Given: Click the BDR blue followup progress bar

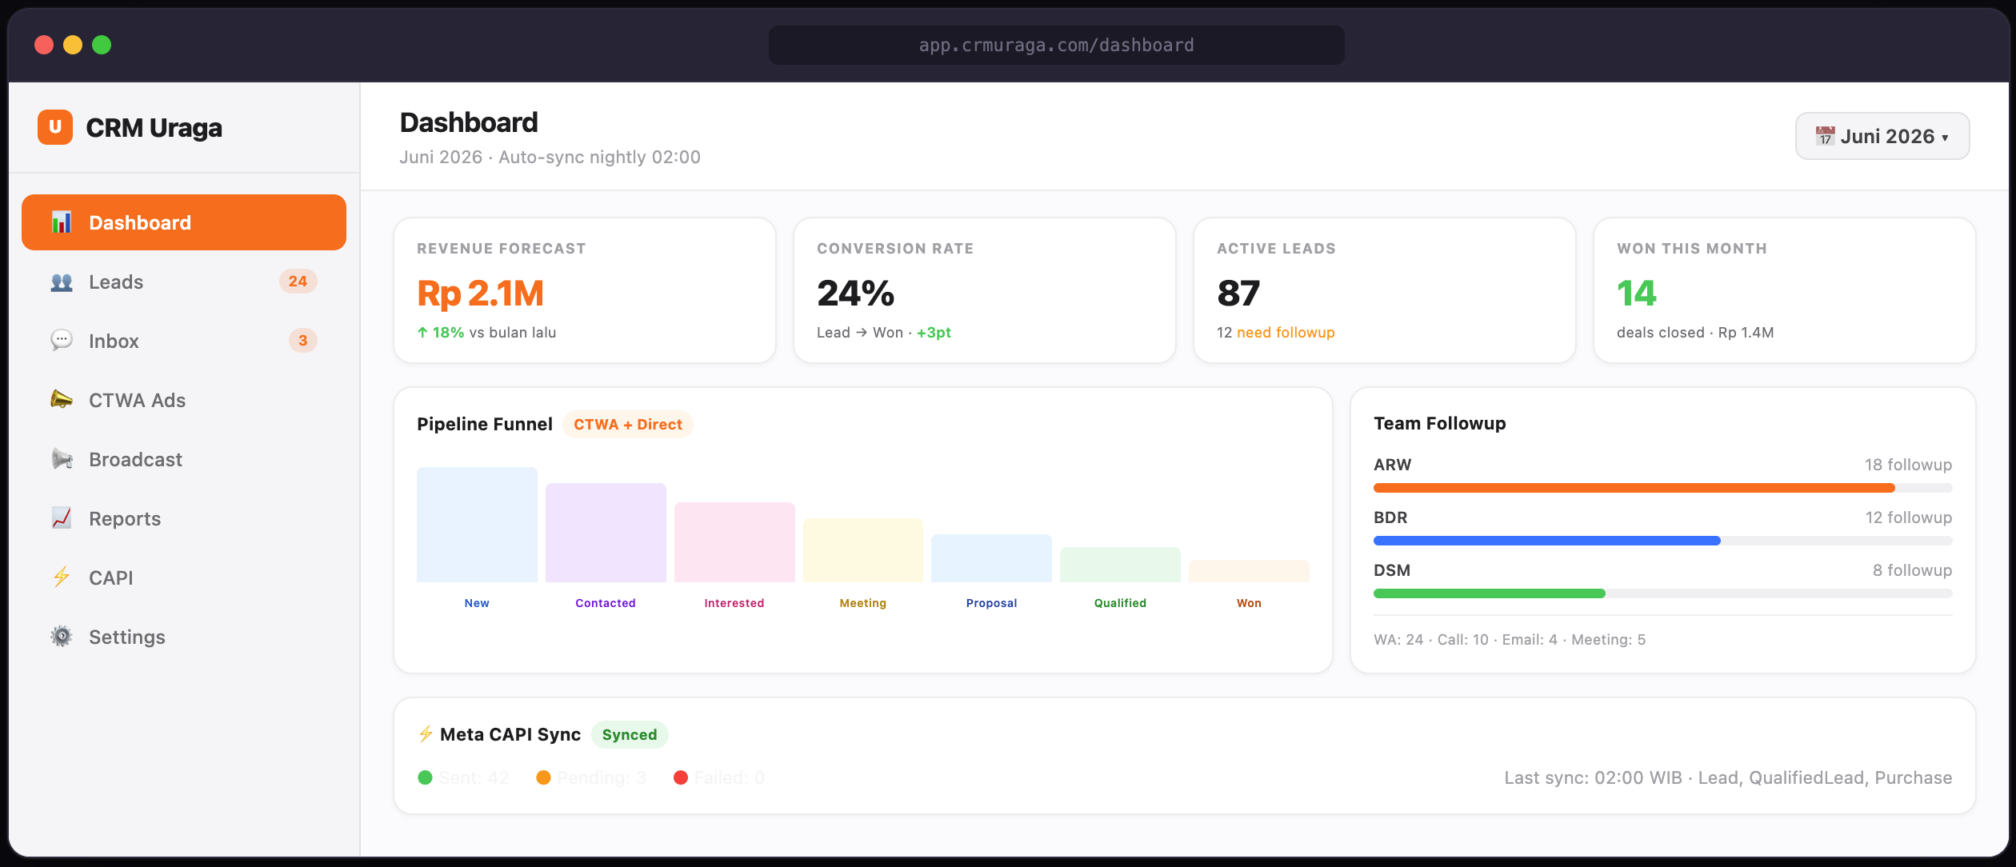Looking at the screenshot, I should tap(1547, 541).
